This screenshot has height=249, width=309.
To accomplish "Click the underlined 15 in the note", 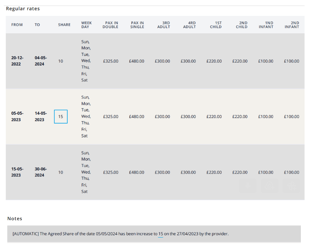I will click(x=161, y=234).
